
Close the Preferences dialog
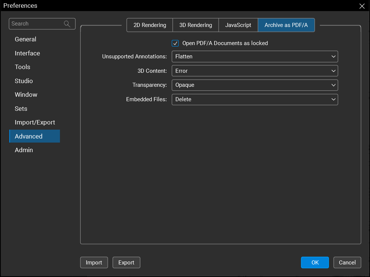pos(362,6)
